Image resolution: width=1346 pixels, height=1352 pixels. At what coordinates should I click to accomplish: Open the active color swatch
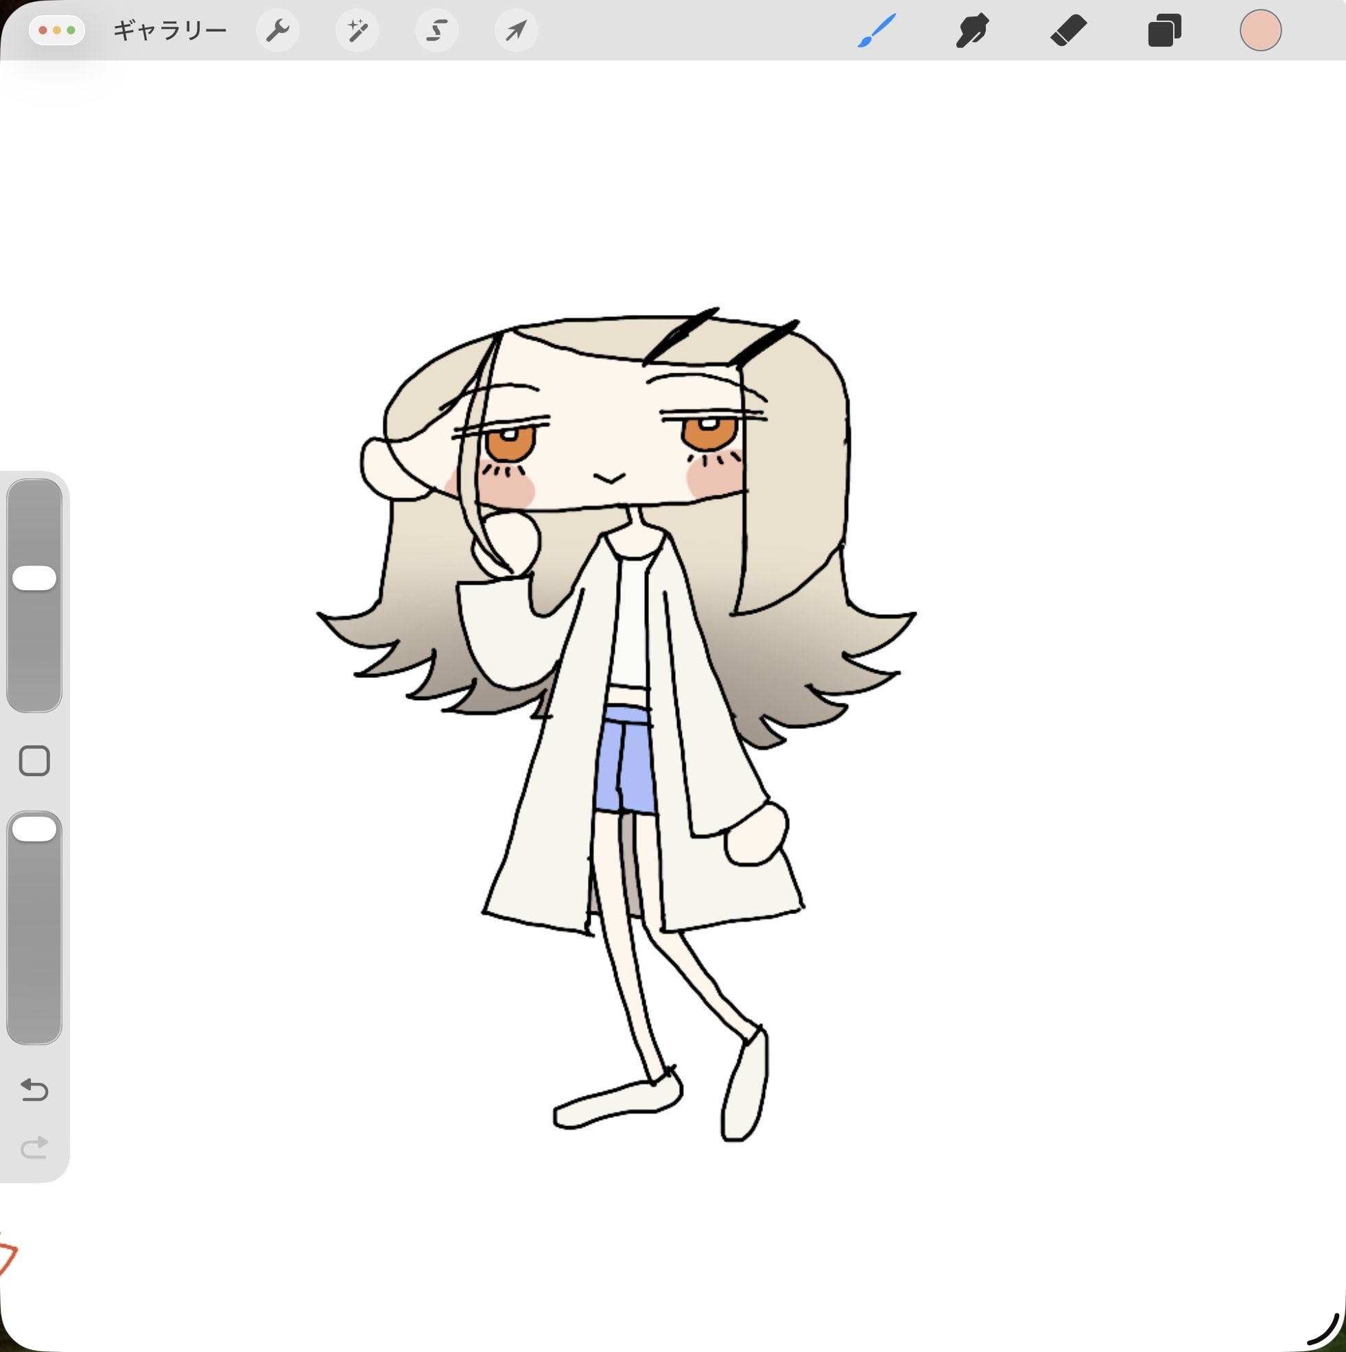(x=1261, y=31)
